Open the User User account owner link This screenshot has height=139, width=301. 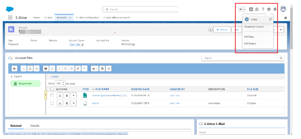pyautogui.click(x=75, y=44)
